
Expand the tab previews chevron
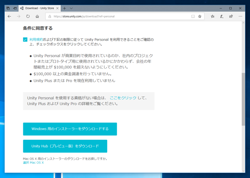pos(71,8)
